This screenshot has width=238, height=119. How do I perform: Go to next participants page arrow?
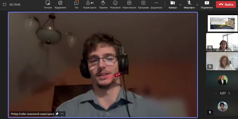coord(229,93)
